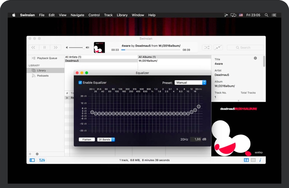Open the Track menu
289x188 pixels.
[x=108, y=15]
